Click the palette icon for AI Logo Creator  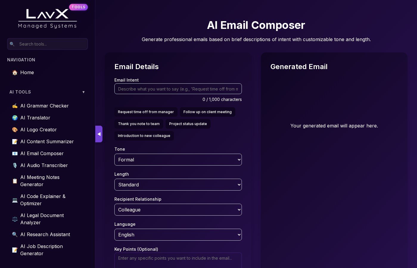coord(15,130)
